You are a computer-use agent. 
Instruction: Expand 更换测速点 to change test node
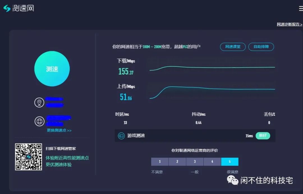point(59,131)
